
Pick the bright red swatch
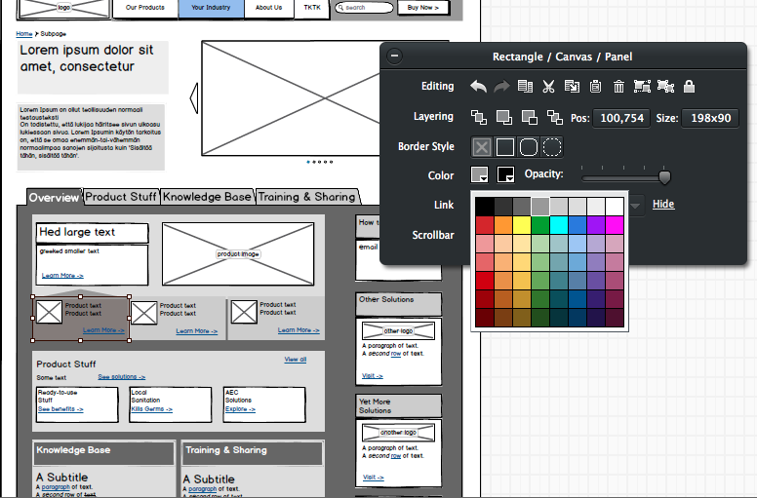pyautogui.click(x=485, y=225)
